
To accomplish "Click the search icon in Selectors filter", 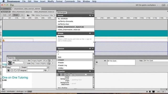I will point(58,51).
